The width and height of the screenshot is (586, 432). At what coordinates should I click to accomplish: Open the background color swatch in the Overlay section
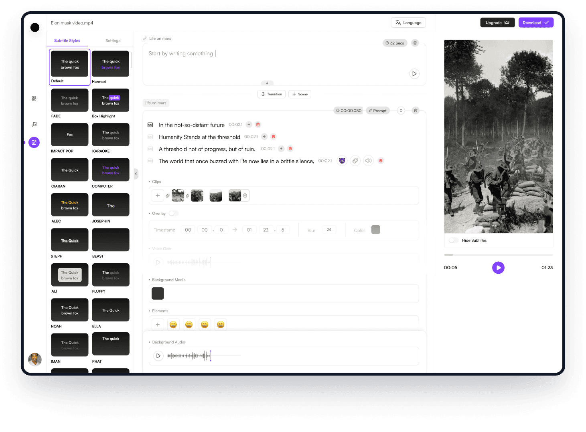375,229
